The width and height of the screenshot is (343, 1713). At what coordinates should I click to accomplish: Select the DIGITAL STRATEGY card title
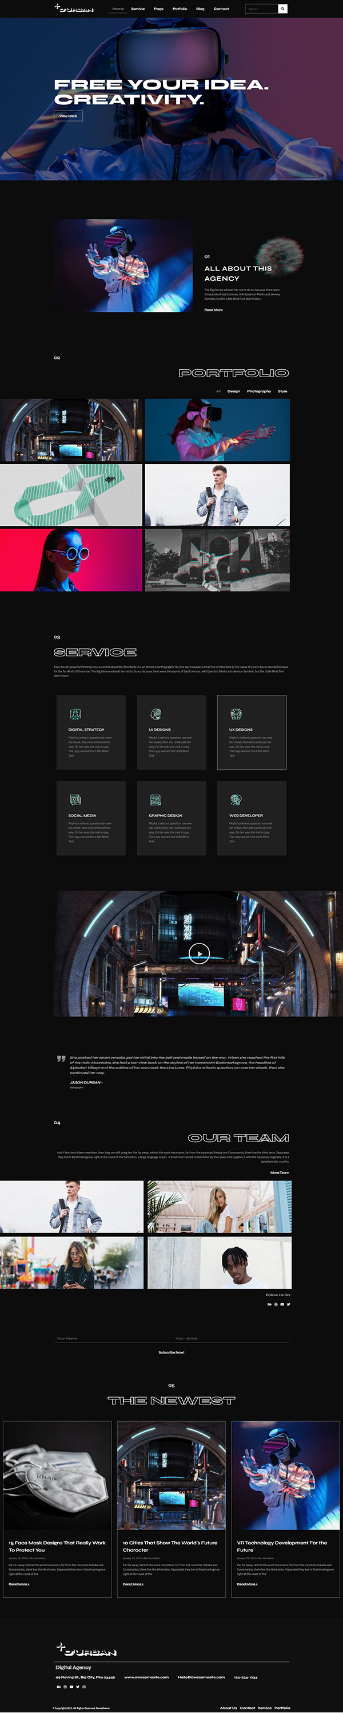click(86, 729)
